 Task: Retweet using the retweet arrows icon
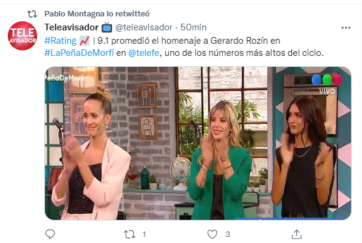point(129,234)
